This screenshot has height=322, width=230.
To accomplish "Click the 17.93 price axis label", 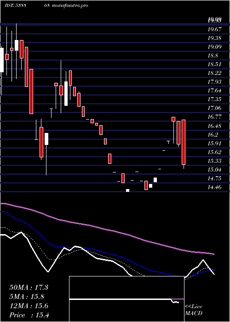I will pos(214,82).
